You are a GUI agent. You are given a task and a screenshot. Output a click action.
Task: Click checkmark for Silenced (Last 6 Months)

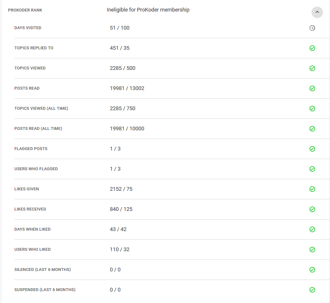point(312,270)
